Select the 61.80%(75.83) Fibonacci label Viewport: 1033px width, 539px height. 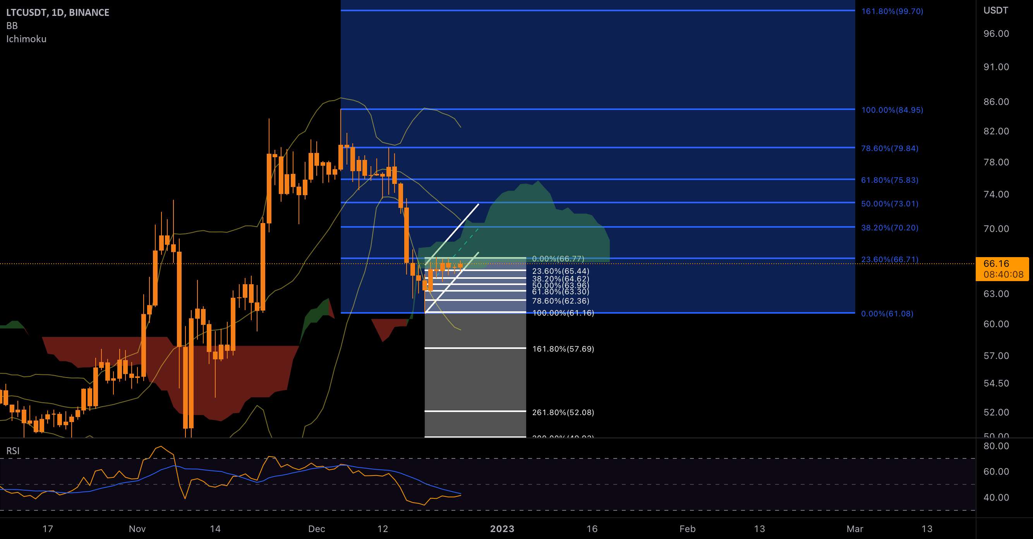click(x=890, y=180)
